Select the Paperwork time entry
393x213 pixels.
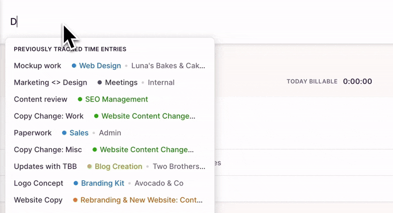33,133
